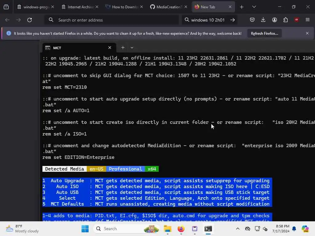This screenshot has height=236, width=315.
Task: Open the clock showing 8:58 PM
Action: point(281,229)
